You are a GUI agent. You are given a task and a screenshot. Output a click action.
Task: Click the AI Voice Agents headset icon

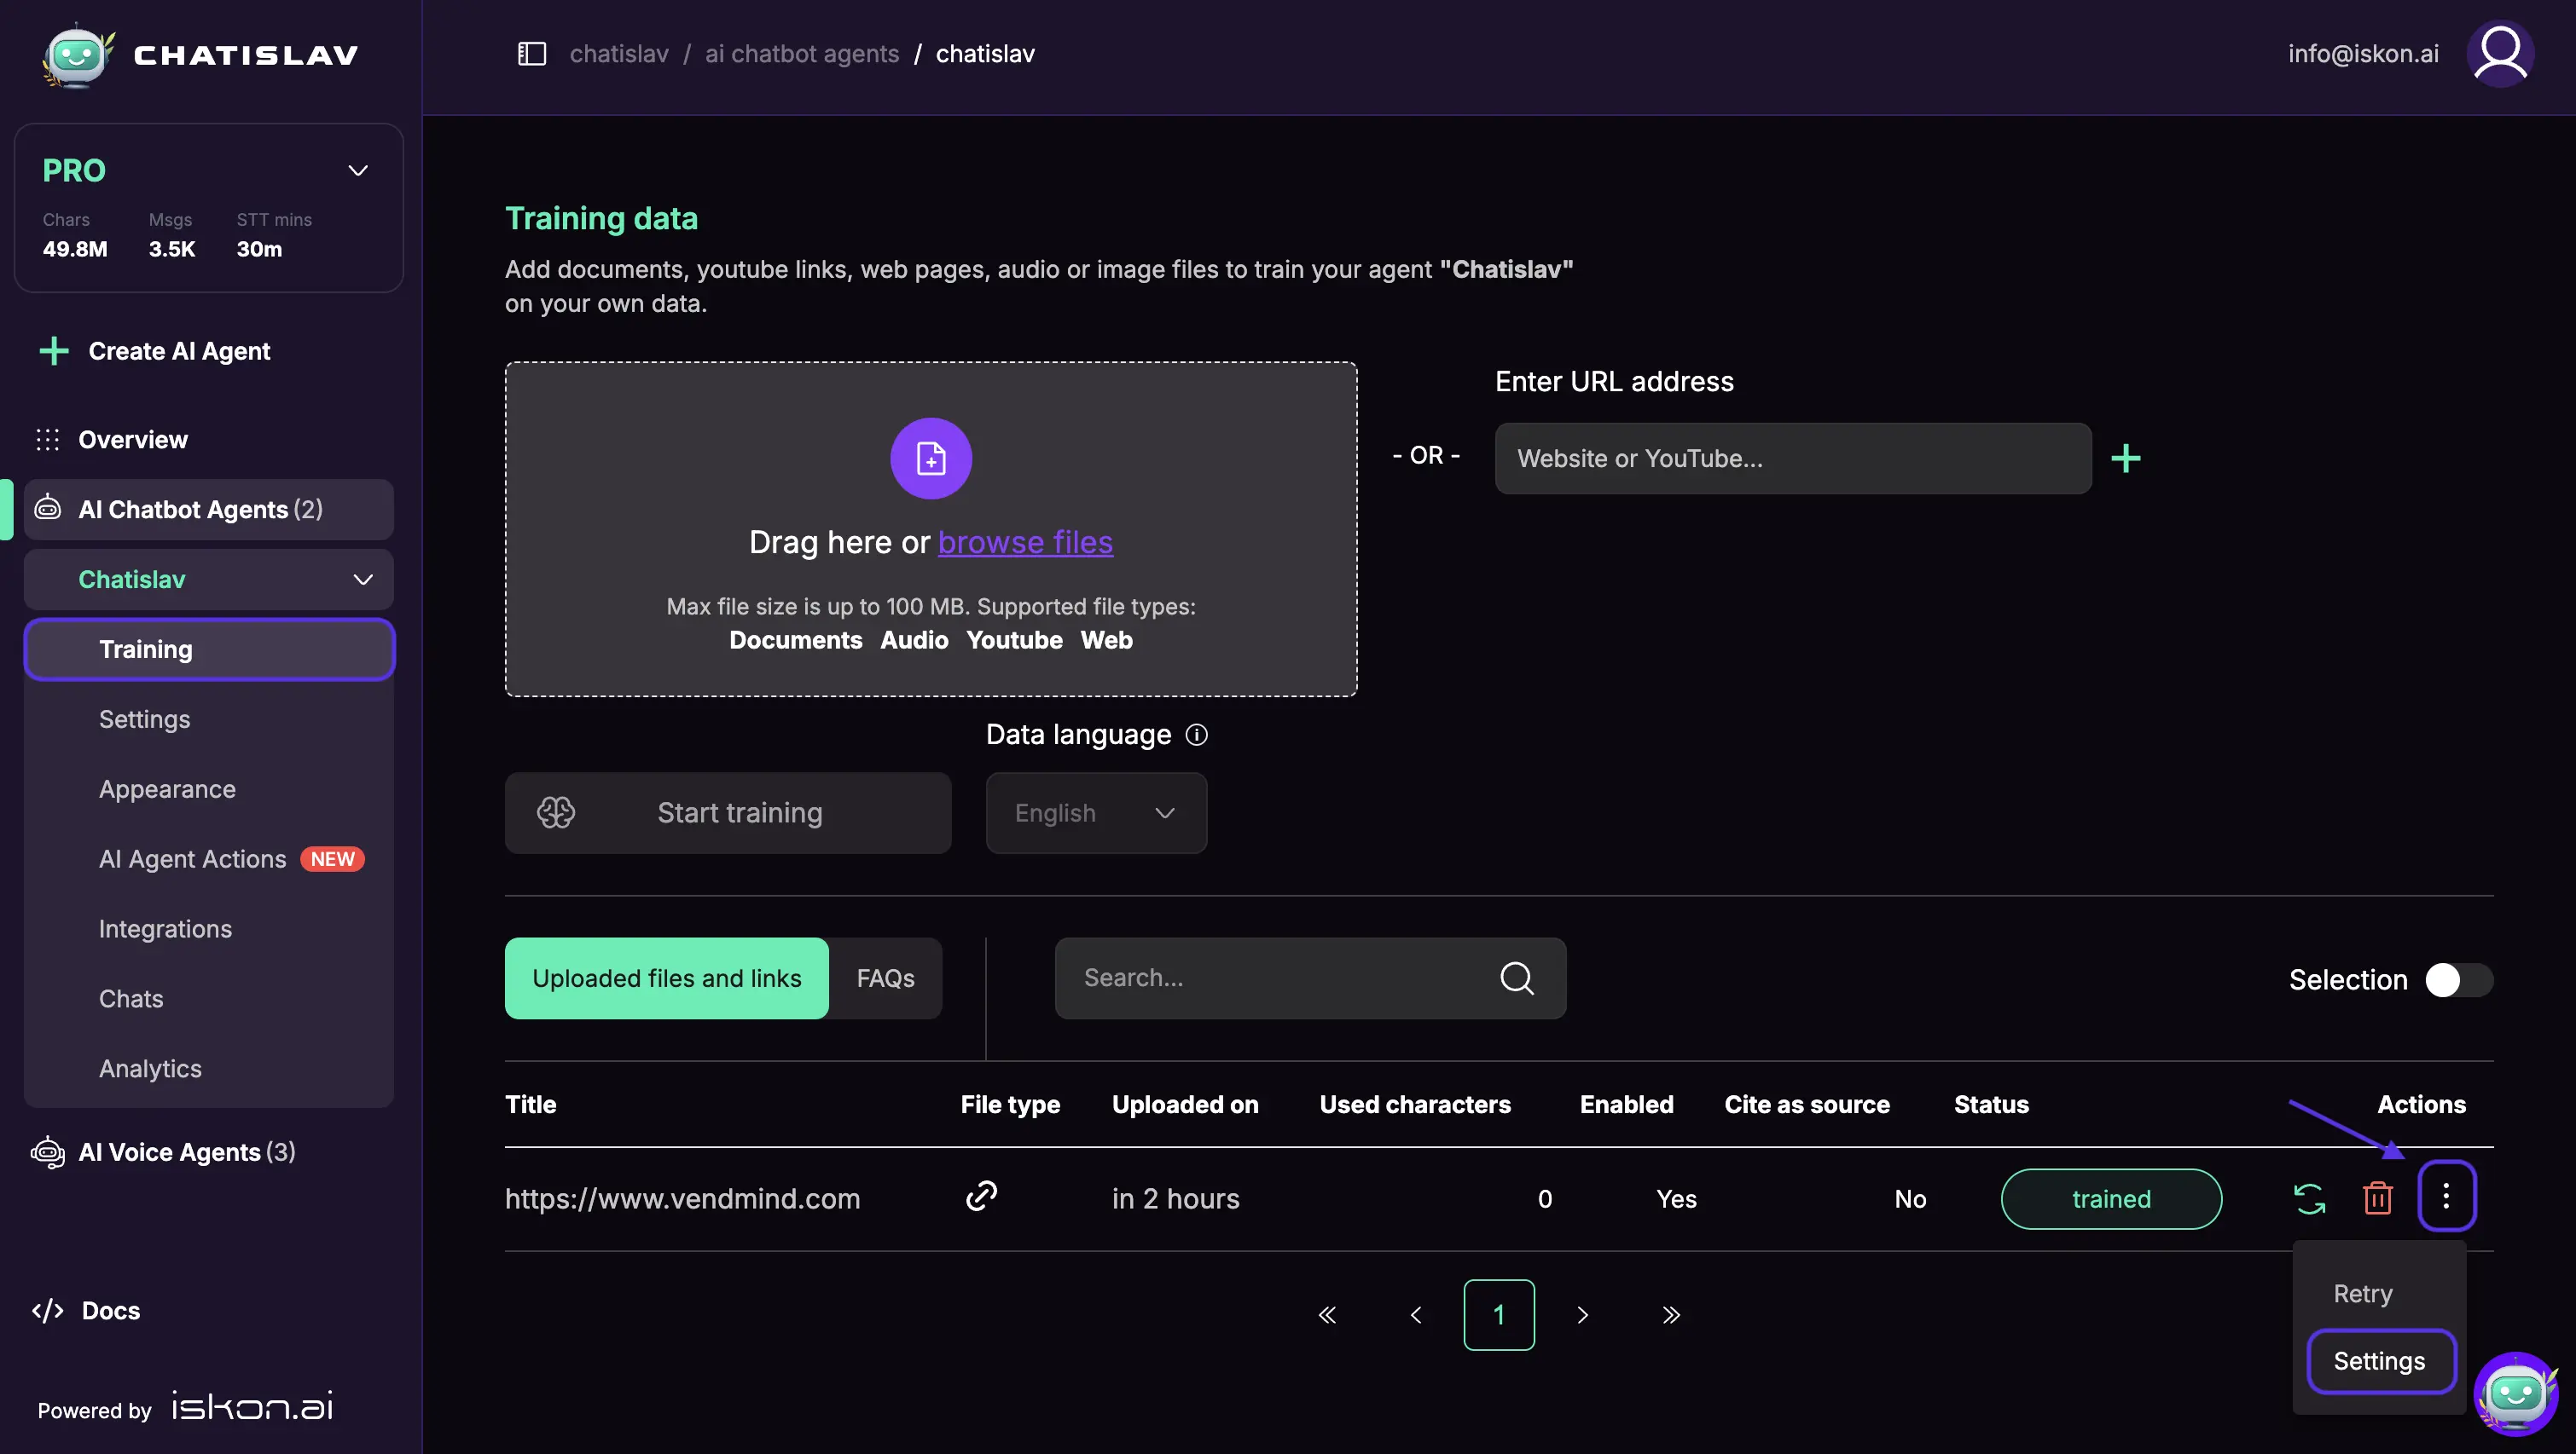pyautogui.click(x=48, y=1152)
